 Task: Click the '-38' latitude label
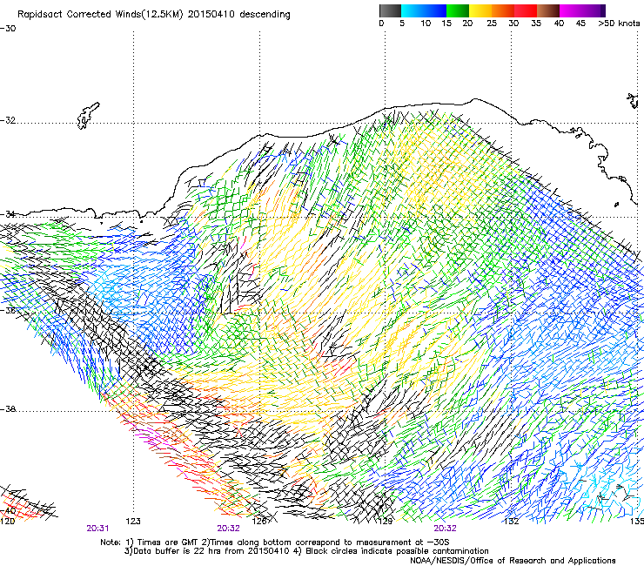tap(8, 409)
